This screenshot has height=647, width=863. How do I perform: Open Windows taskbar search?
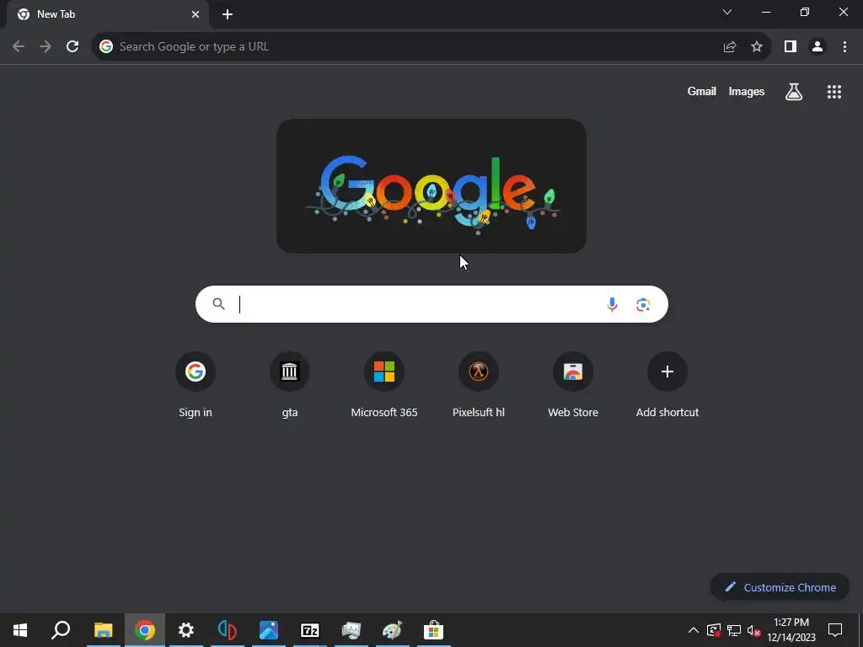[x=61, y=630]
